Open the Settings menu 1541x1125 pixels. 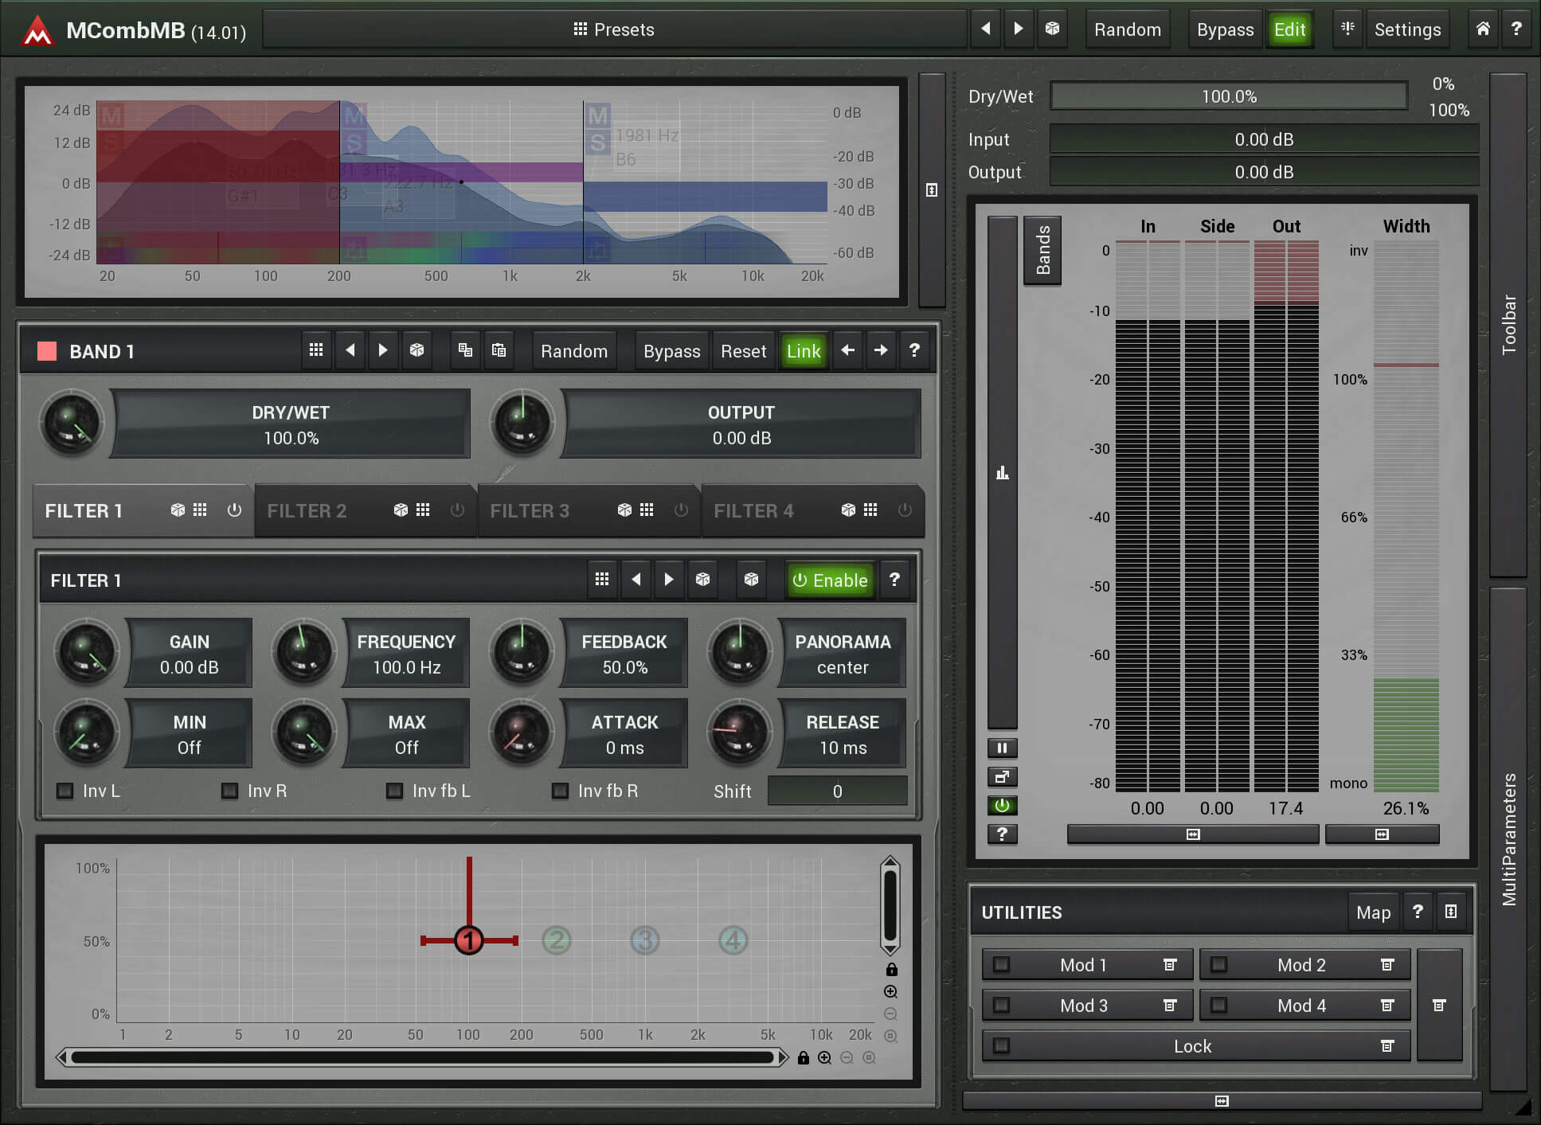pyautogui.click(x=1407, y=29)
